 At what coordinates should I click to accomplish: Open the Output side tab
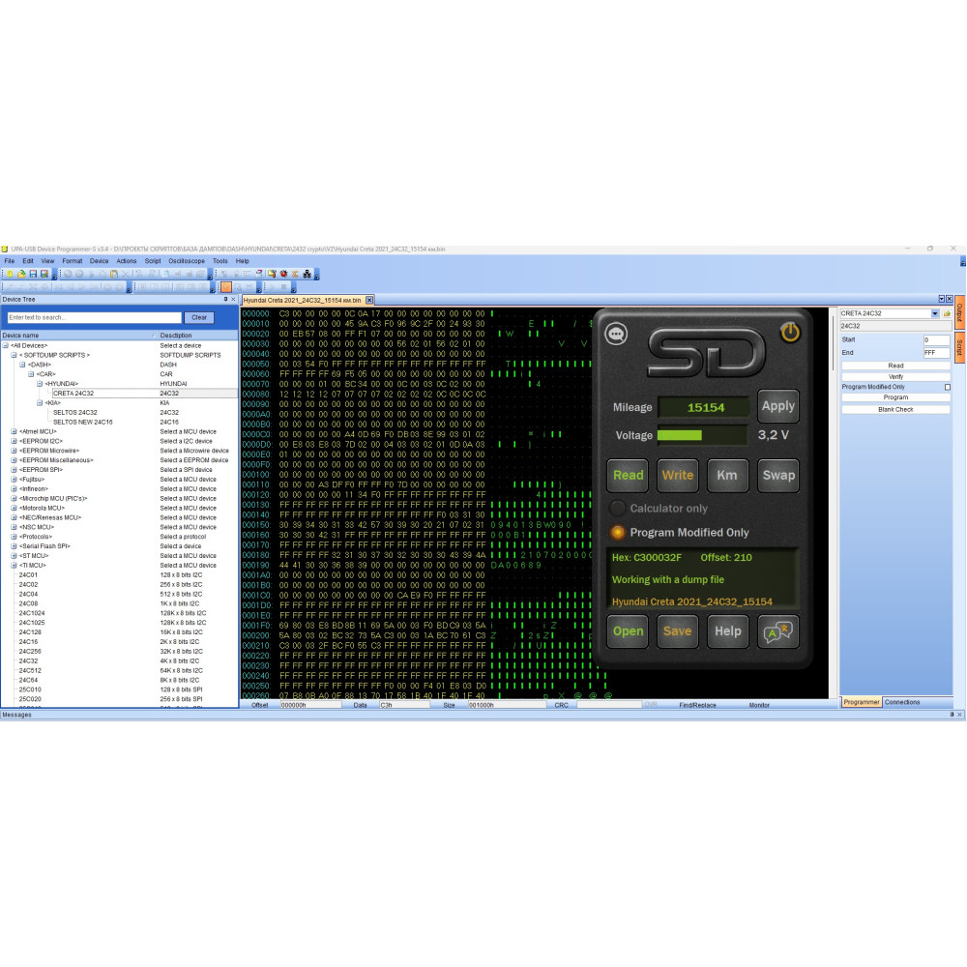pyautogui.click(x=959, y=313)
